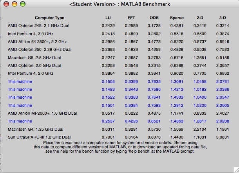Screen dimensions: 239x173
Task: Select 'Intel Pentium 4, 2.0 GHz' name
Action: point(31,74)
